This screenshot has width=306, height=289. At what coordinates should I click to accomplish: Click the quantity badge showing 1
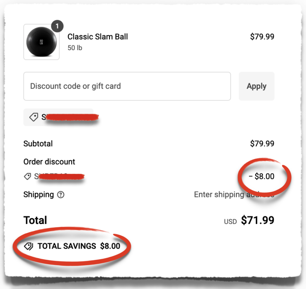click(57, 26)
